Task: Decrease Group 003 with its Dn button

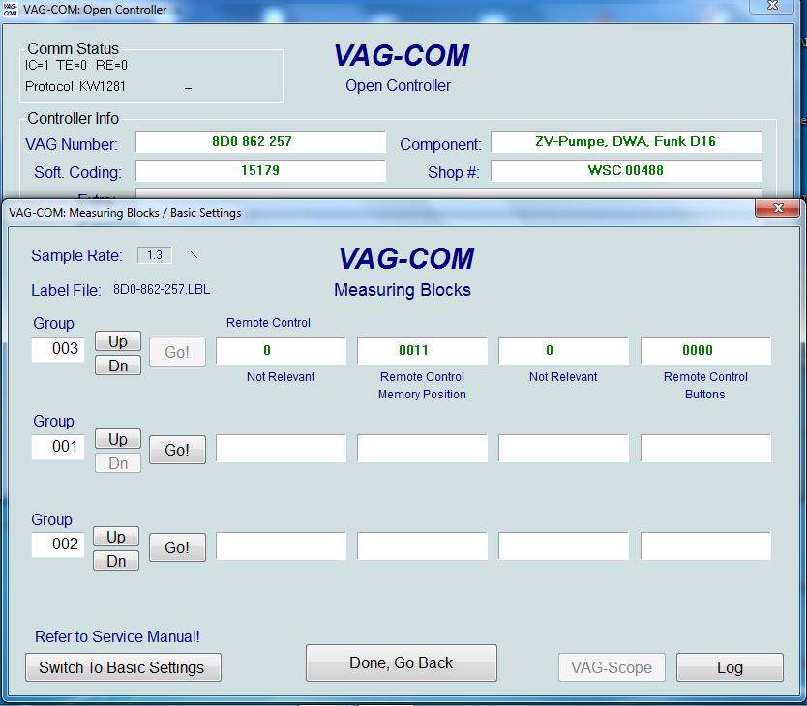Action: [118, 366]
